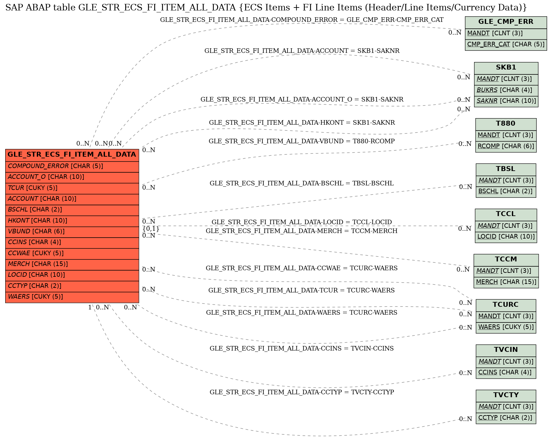Click LOCID [CHAR (10)] in TCCL table
The image size is (552, 438).
506,237
